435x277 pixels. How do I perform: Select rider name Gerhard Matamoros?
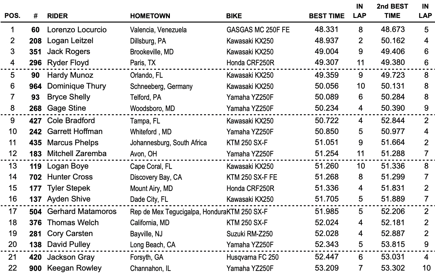[x=82, y=211]
